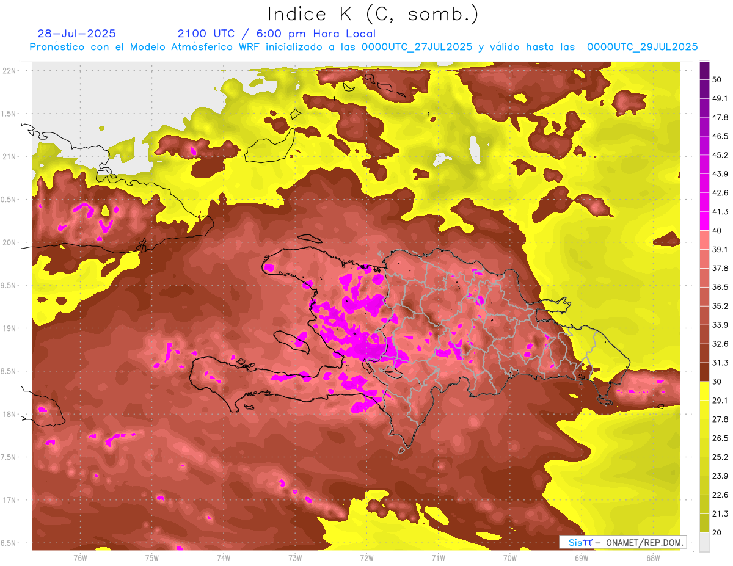Click the legend value '50'
Screen dimensions: 733x566
(x=718, y=80)
